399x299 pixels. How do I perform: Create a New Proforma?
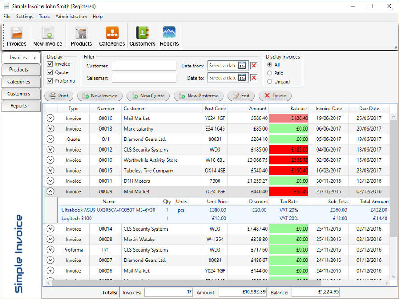coord(199,96)
